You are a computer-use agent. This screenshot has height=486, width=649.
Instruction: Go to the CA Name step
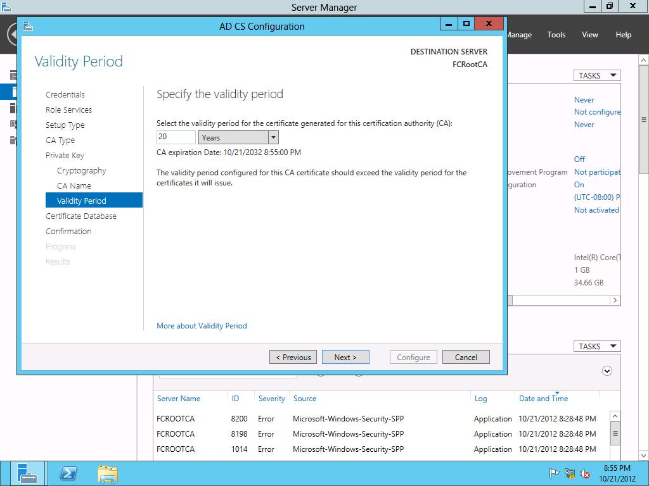(x=74, y=186)
